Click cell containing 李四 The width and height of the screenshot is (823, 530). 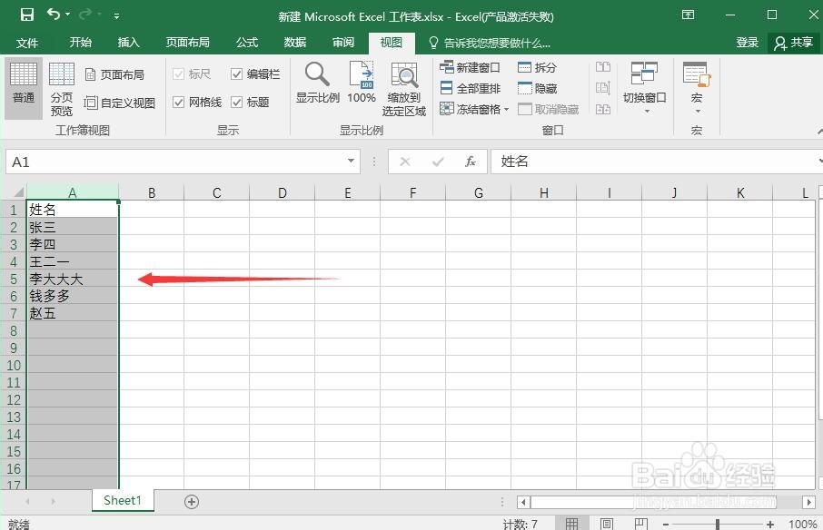tap(72, 244)
